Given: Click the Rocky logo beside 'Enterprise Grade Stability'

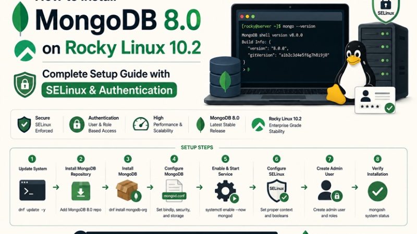Looking at the screenshot, I should point(258,125).
